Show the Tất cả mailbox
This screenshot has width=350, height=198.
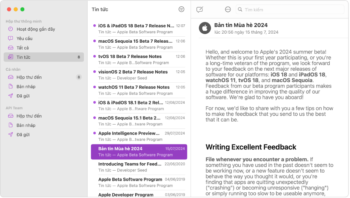click(x=44, y=48)
